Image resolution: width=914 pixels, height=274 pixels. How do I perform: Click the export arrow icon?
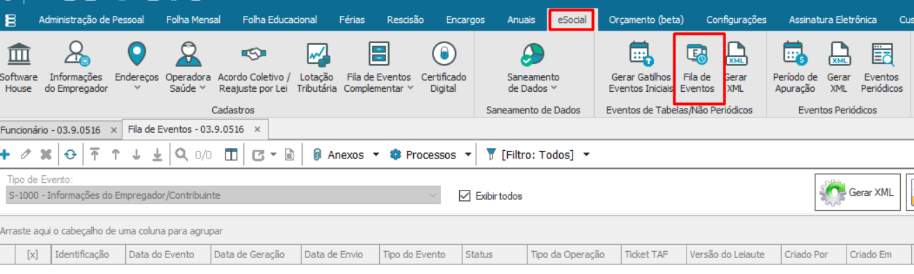point(258,154)
